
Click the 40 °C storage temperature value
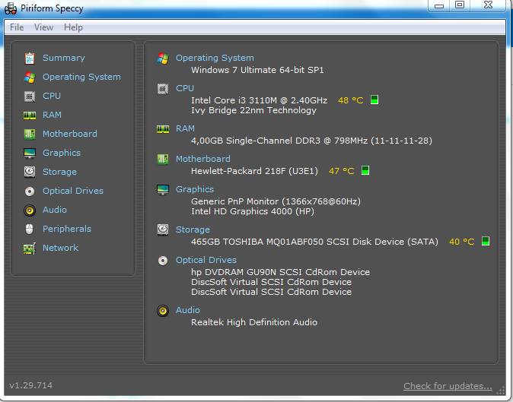tap(462, 242)
